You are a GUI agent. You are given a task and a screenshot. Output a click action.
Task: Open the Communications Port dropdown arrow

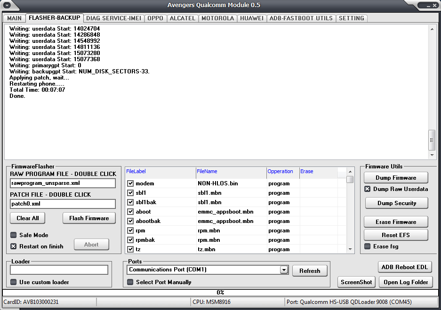(x=284, y=270)
